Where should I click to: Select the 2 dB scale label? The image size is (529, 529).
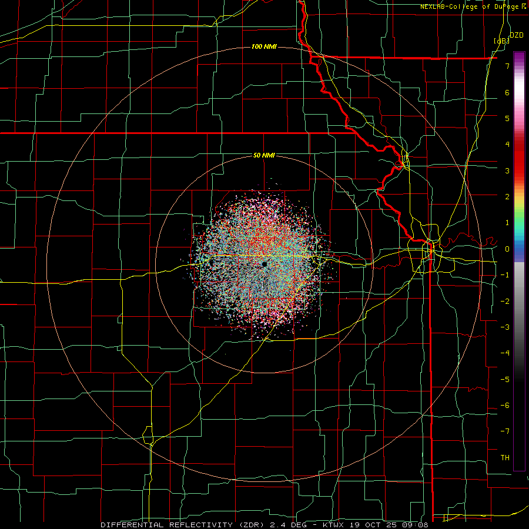pyautogui.click(x=507, y=197)
